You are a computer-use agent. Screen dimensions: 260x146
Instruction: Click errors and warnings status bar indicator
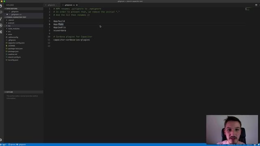click(x=3, y=145)
